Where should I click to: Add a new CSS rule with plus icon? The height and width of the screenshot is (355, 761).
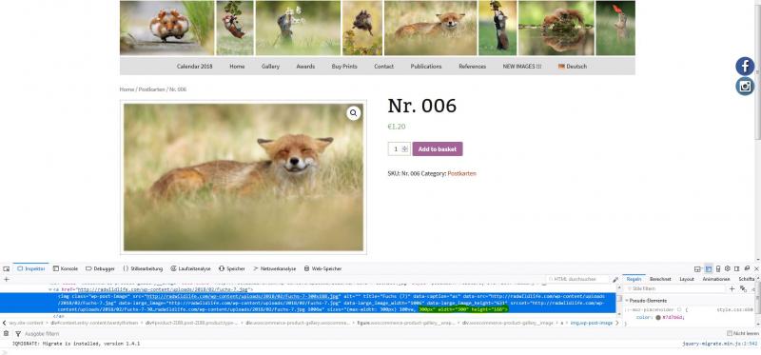732,288
